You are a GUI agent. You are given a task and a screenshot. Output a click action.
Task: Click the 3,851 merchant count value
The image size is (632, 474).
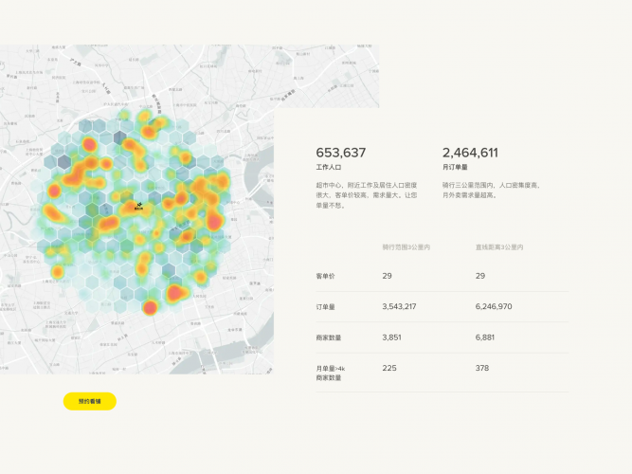point(392,337)
